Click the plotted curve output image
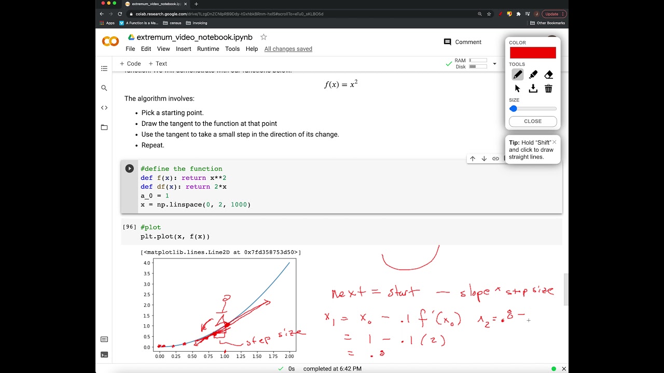The height and width of the screenshot is (373, 664). pos(220,308)
